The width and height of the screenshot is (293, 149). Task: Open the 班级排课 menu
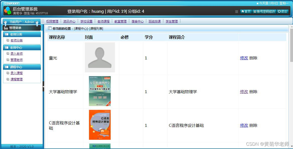point(155,21)
